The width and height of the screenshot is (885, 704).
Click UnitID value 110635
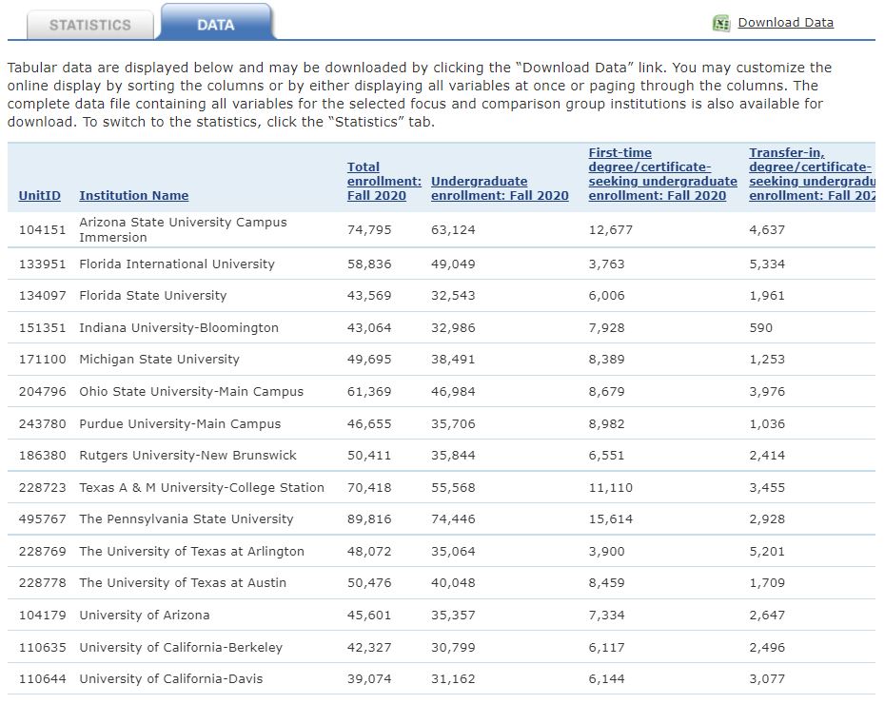coord(42,648)
